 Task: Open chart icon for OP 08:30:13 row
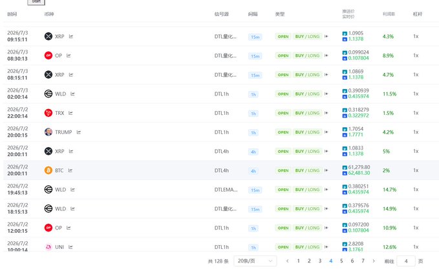[69, 55]
